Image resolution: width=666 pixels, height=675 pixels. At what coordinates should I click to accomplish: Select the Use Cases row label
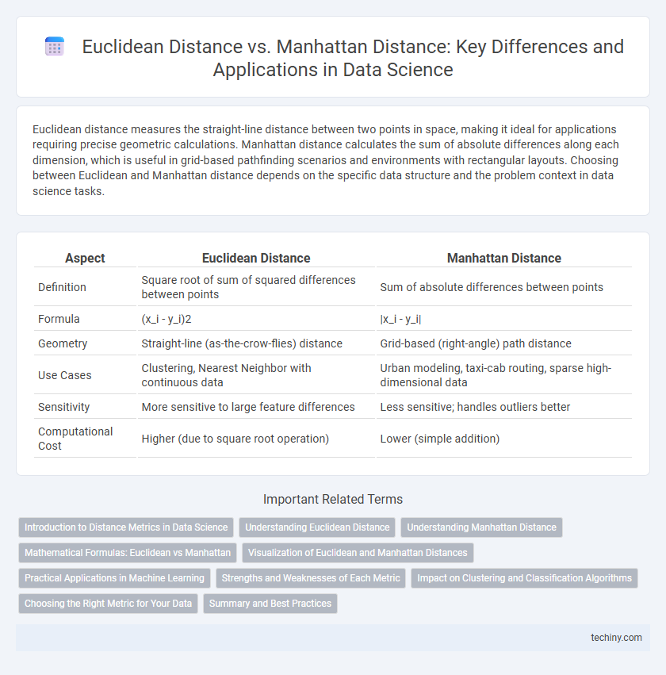point(64,375)
